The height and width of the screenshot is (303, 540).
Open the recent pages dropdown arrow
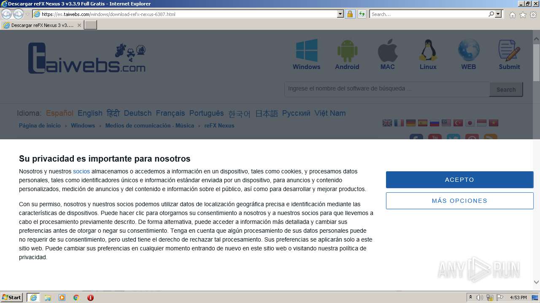(28, 14)
